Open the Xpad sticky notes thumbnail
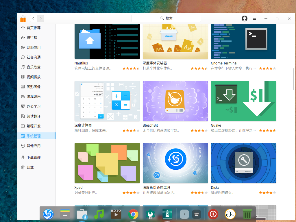 tap(107, 163)
